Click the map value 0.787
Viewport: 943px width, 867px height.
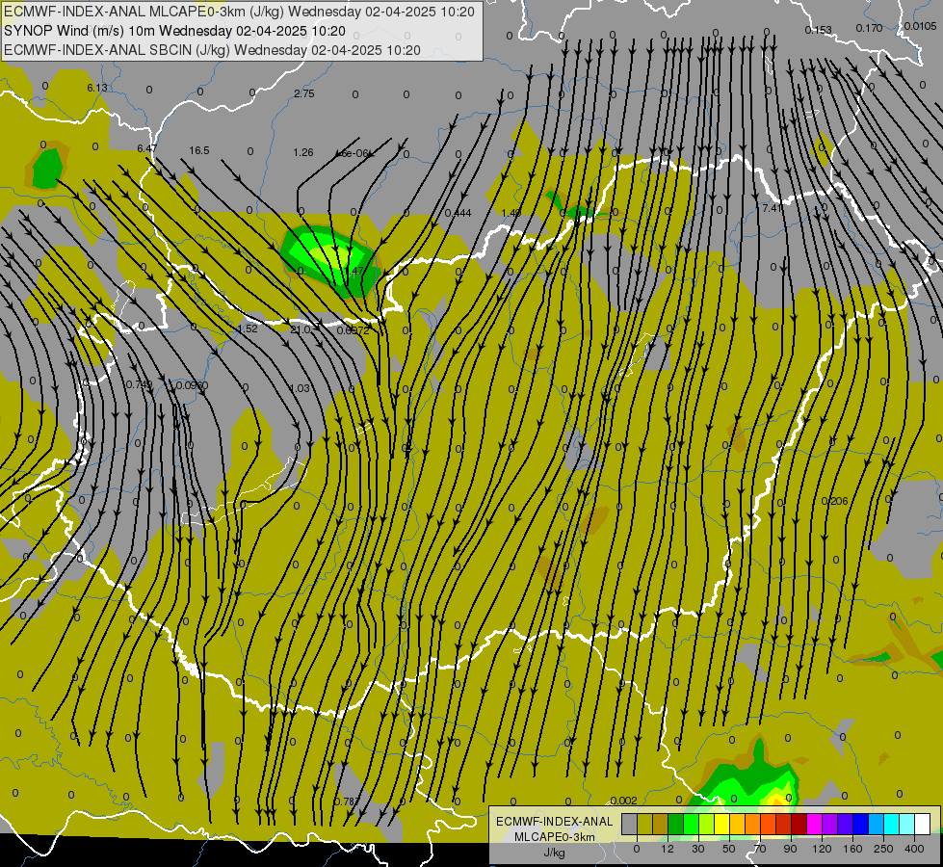click(347, 801)
